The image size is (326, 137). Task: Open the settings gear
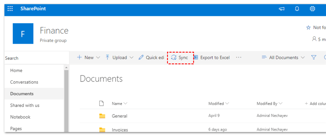312,9
